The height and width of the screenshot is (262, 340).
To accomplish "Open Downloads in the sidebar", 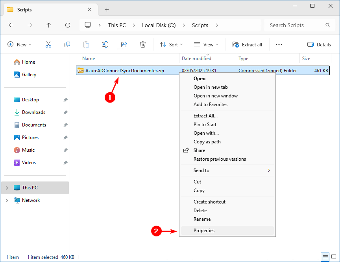I will 33,112.
